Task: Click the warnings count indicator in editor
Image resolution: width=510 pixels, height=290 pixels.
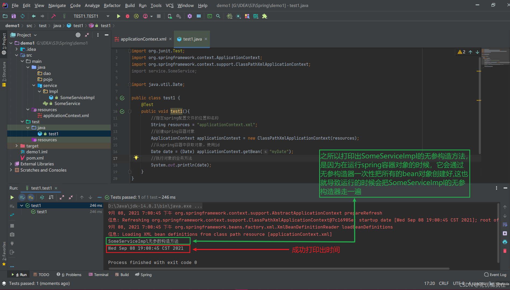Action: point(461,52)
